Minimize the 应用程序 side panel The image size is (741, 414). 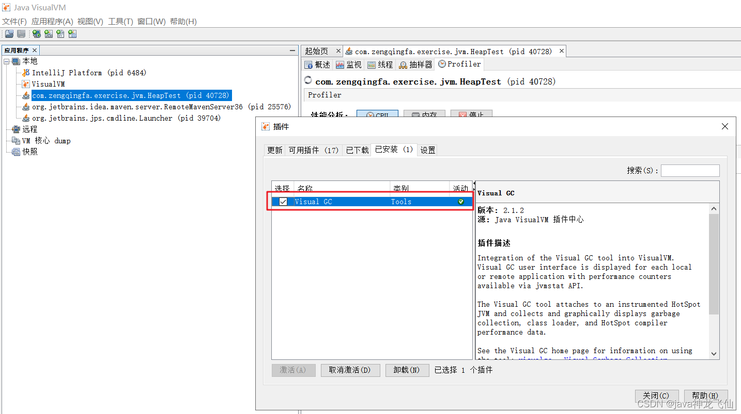pyautogui.click(x=292, y=51)
